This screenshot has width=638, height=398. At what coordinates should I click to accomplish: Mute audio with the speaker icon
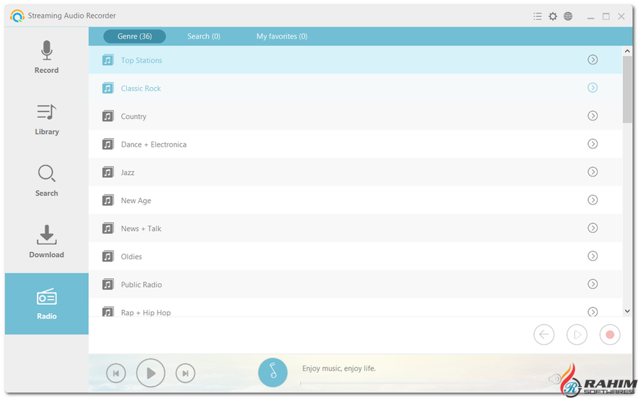[x=554, y=379]
